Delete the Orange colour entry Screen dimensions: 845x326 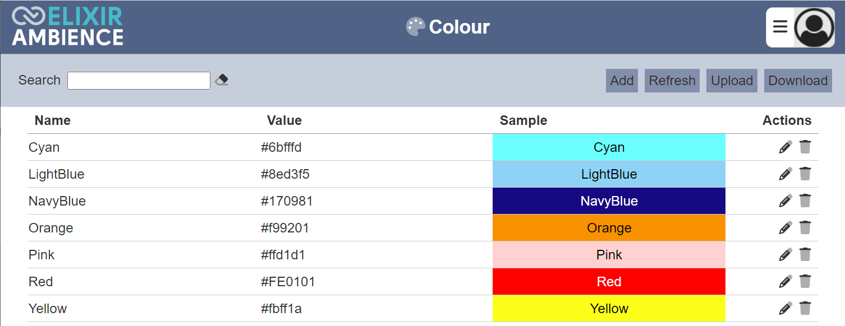[805, 227]
